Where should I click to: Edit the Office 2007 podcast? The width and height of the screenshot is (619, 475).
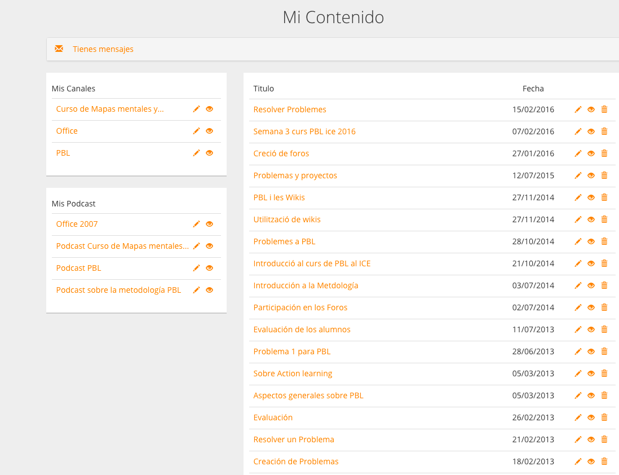[196, 225]
